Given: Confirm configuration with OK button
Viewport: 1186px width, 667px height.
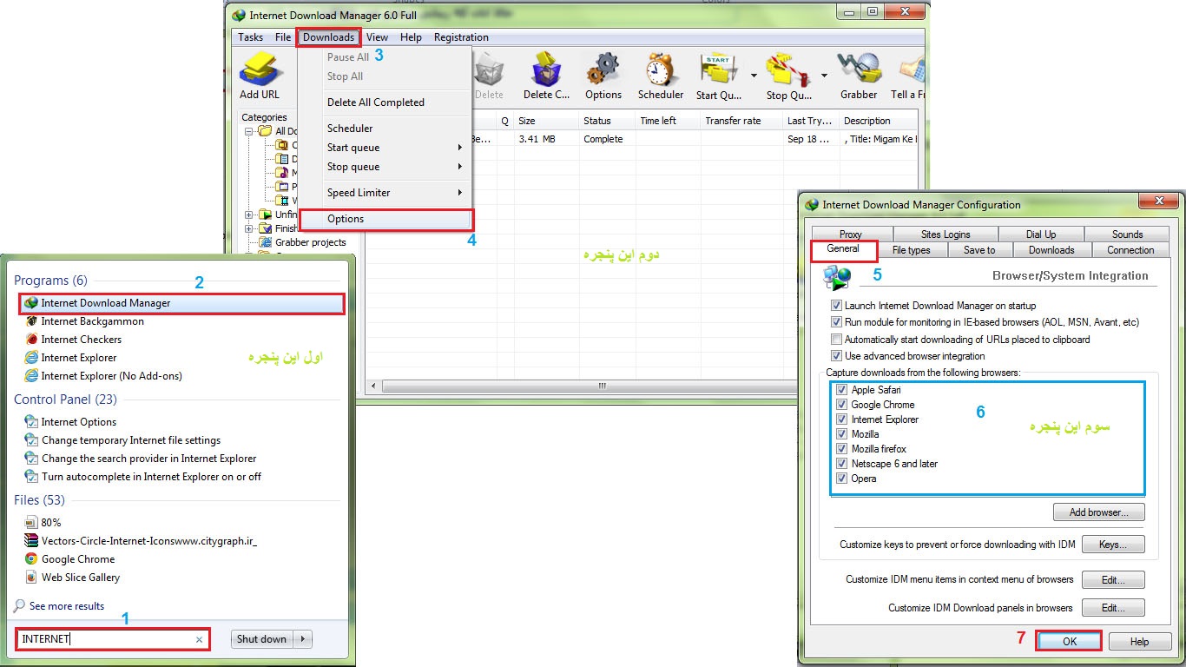Looking at the screenshot, I should click(1069, 641).
